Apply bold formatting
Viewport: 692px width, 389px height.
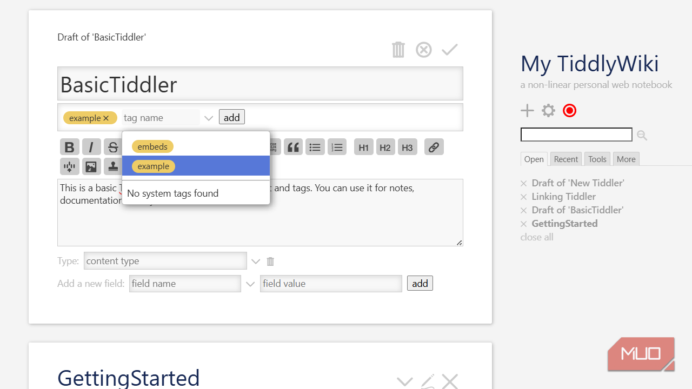pos(69,147)
